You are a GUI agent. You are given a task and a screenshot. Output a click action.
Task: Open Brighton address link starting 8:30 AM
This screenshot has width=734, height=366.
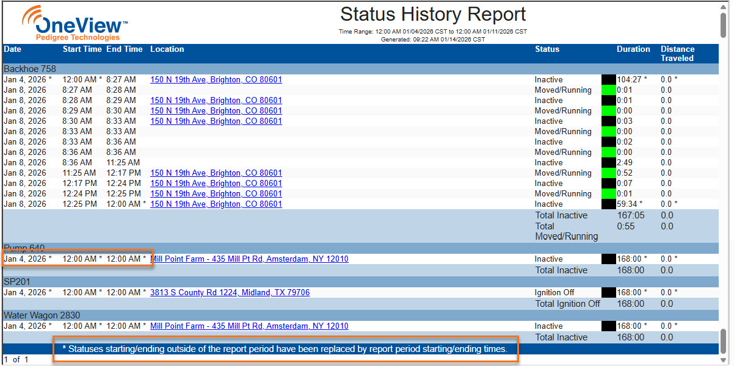coord(216,121)
